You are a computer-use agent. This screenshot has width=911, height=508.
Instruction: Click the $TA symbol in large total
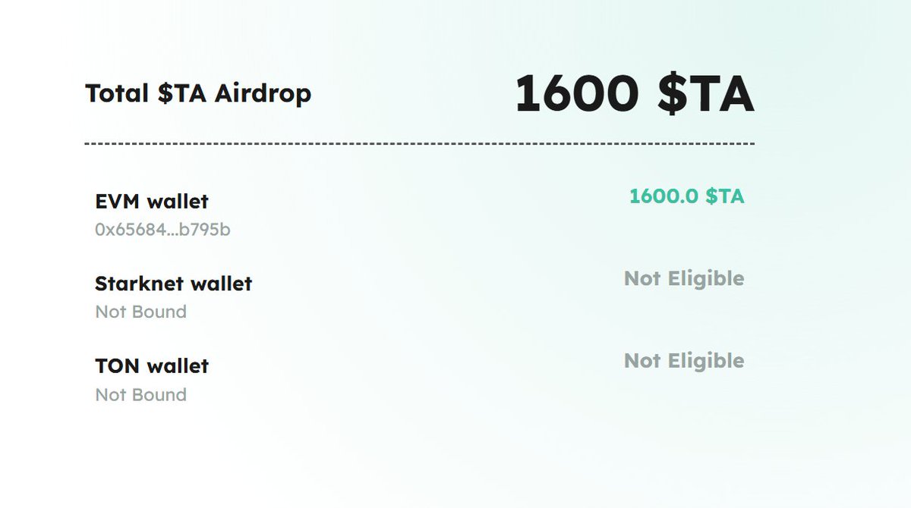[705, 94]
